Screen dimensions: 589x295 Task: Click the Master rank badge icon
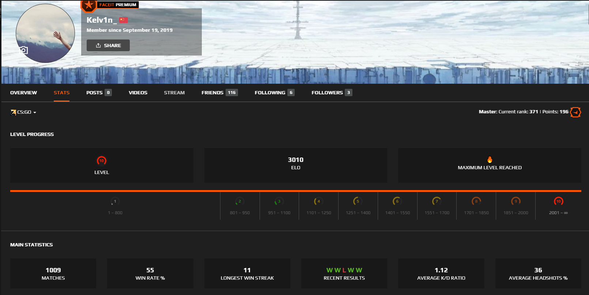click(575, 112)
